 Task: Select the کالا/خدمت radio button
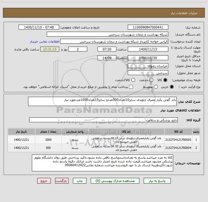[133, 80]
